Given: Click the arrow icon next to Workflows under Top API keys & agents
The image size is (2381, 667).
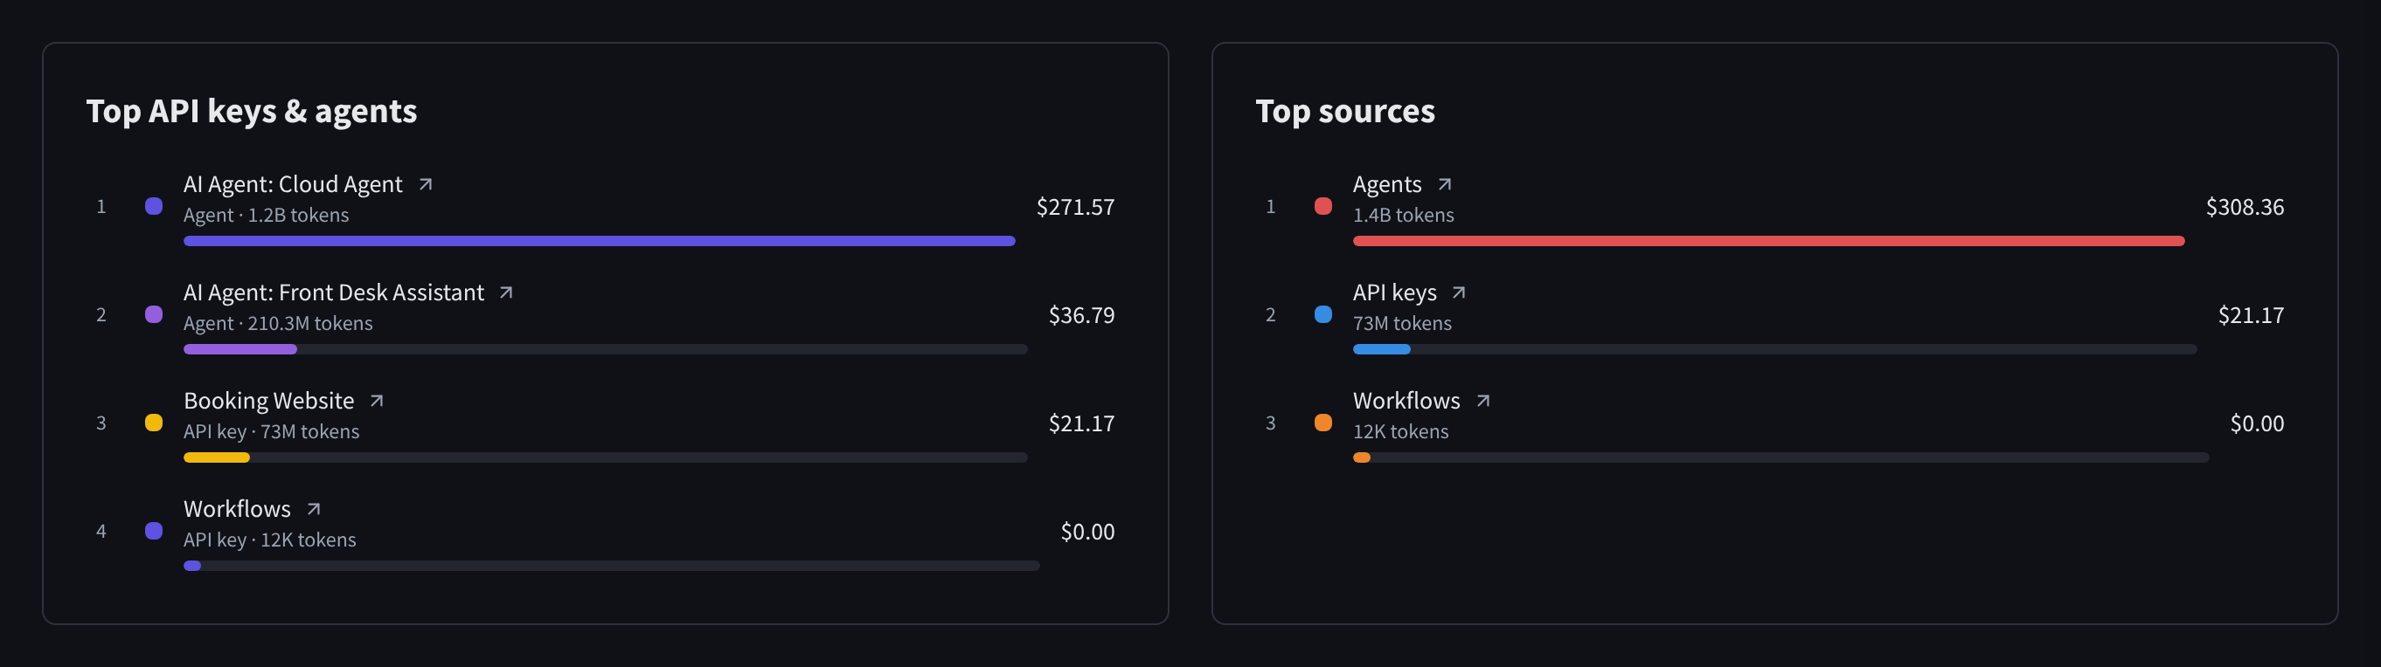Looking at the screenshot, I should point(313,509).
